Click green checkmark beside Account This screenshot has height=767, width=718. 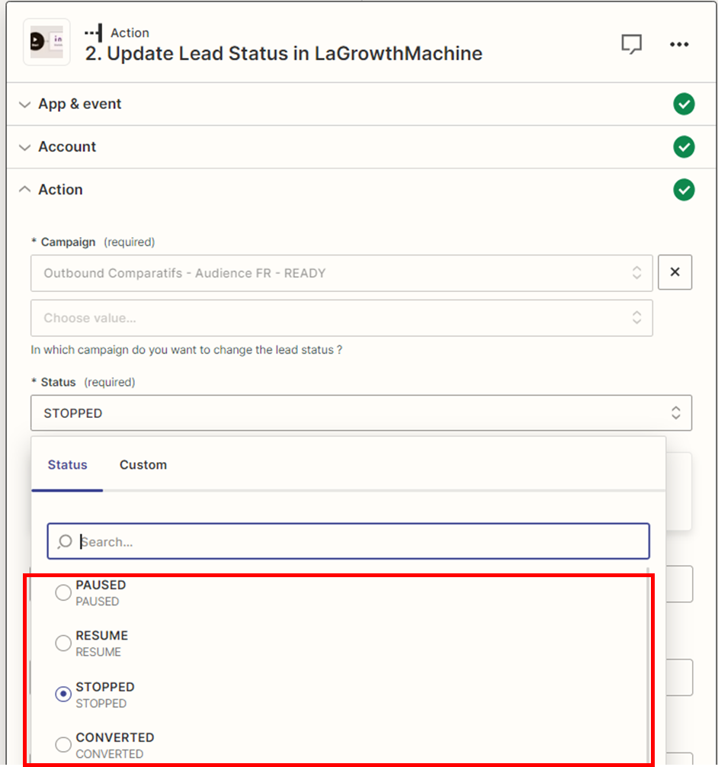(x=684, y=147)
